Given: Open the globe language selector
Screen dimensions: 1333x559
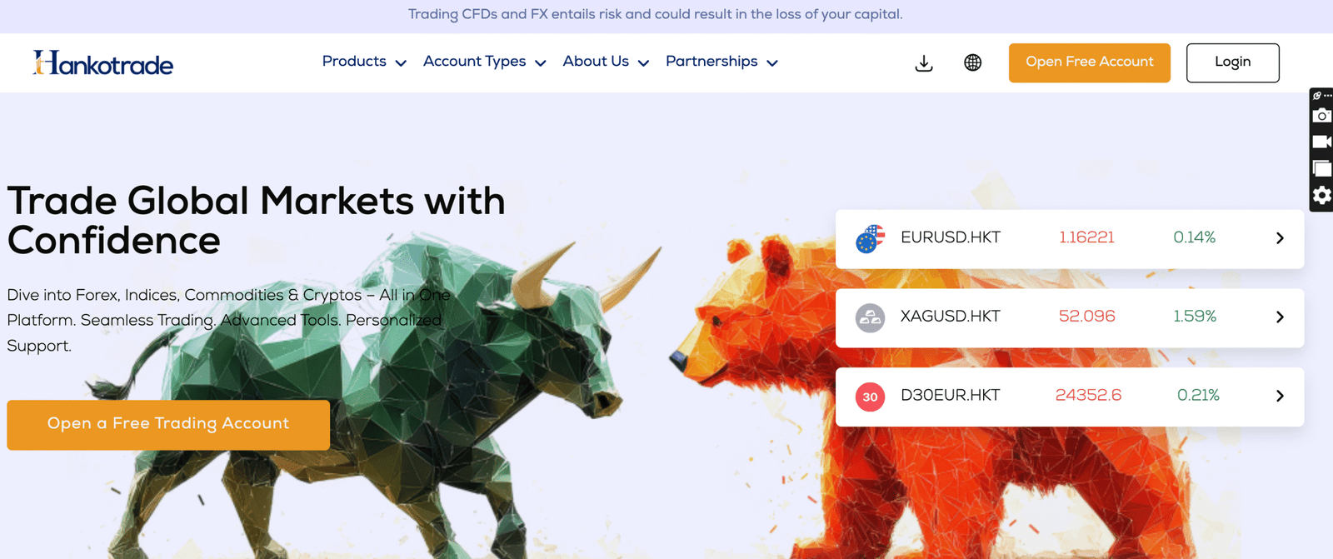Looking at the screenshot, I should point(972,62).
